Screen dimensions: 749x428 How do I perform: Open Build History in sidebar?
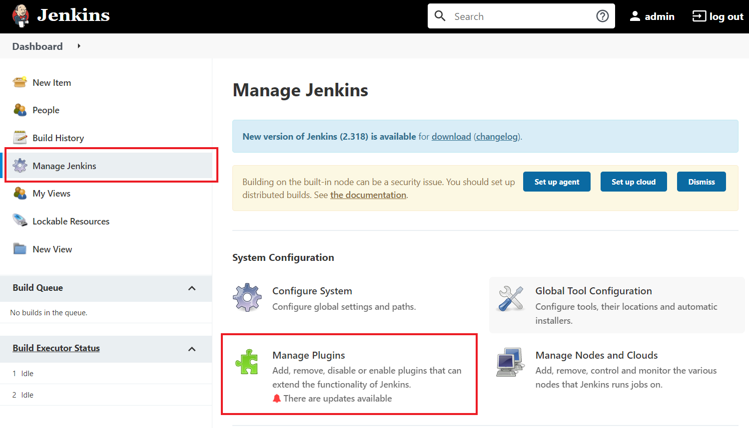coord(58,138)
